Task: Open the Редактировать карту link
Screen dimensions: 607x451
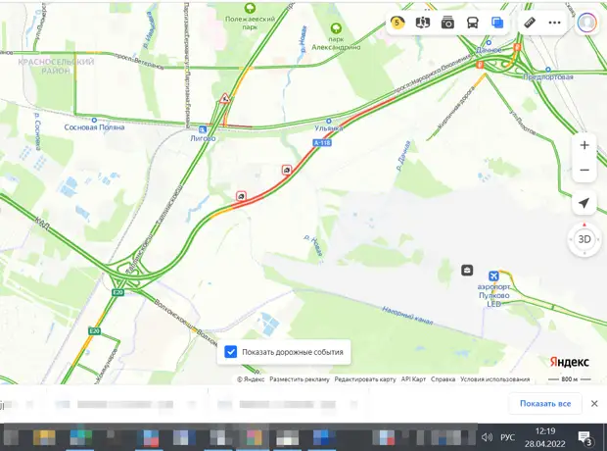Action: [x=365, y=379]
